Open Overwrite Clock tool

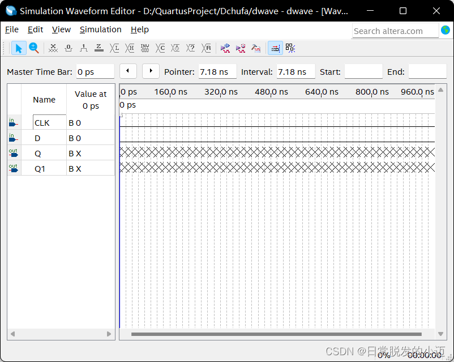pos(175,48)
